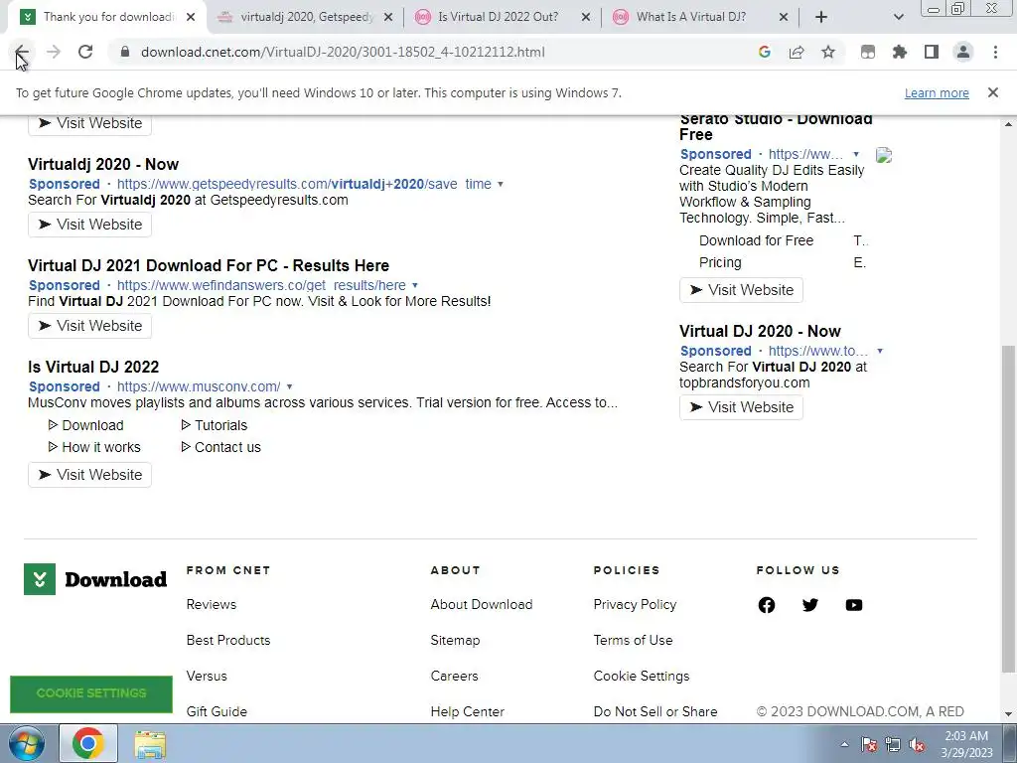
Task: View the site lock information icon
Action: [125, 52]
